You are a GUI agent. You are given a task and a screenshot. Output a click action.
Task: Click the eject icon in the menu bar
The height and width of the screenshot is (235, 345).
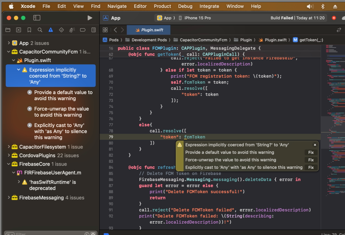point(335,6)
